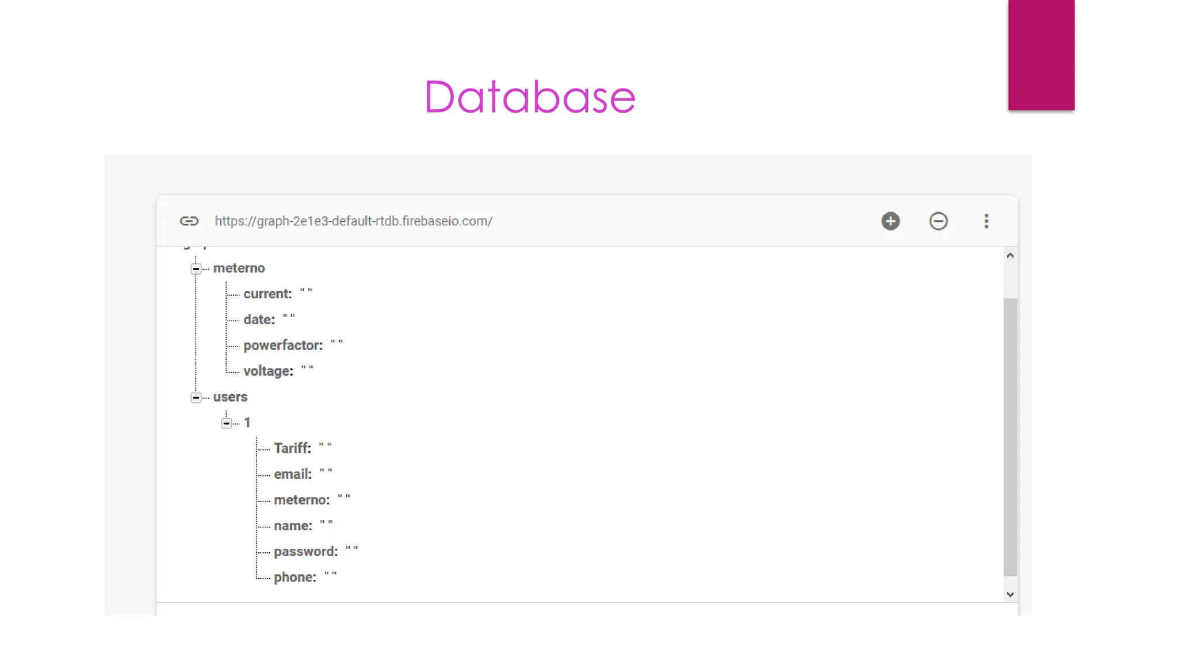Select the database URL text
Viewport: 1178px width, 662px height.
353,221
